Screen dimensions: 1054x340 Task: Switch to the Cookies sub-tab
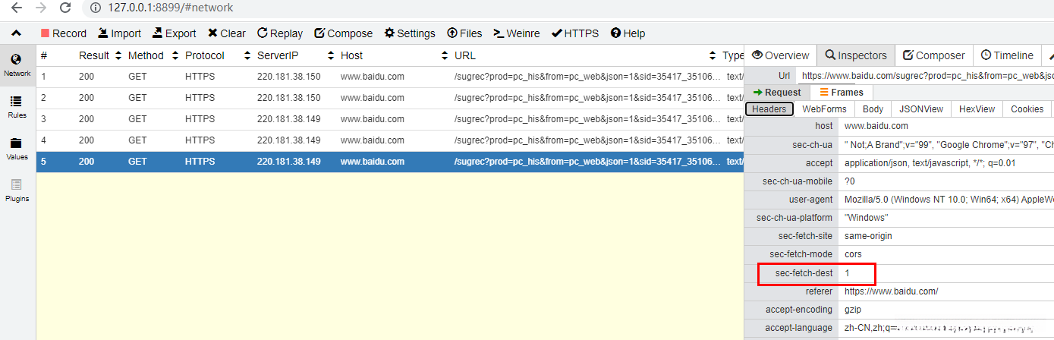(1027, 109)
